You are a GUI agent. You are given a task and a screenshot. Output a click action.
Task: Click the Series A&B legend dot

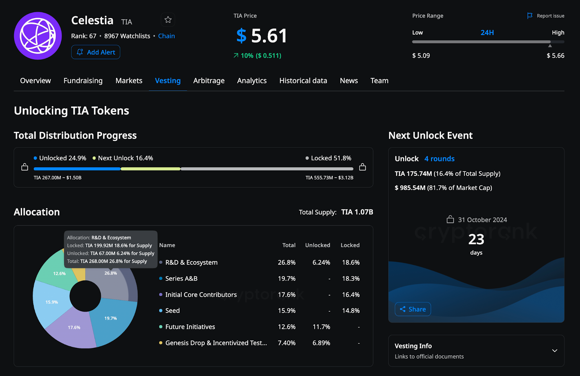(161, 278)
